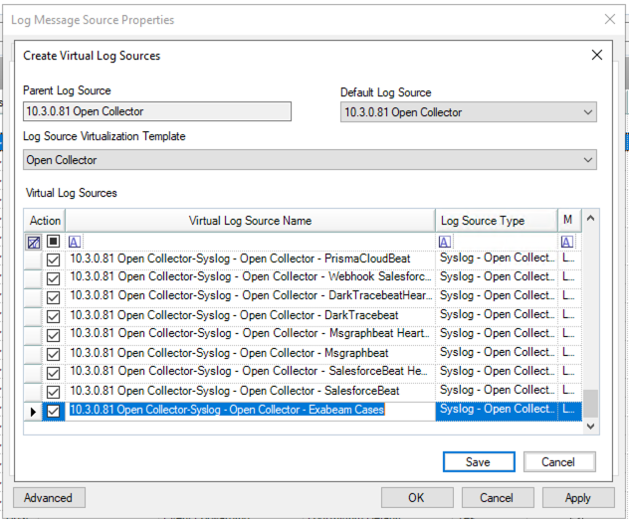Viewport: 629px width, 519px height.
Task: Click the Parent Log Source field
Action: tap(157, 112)
